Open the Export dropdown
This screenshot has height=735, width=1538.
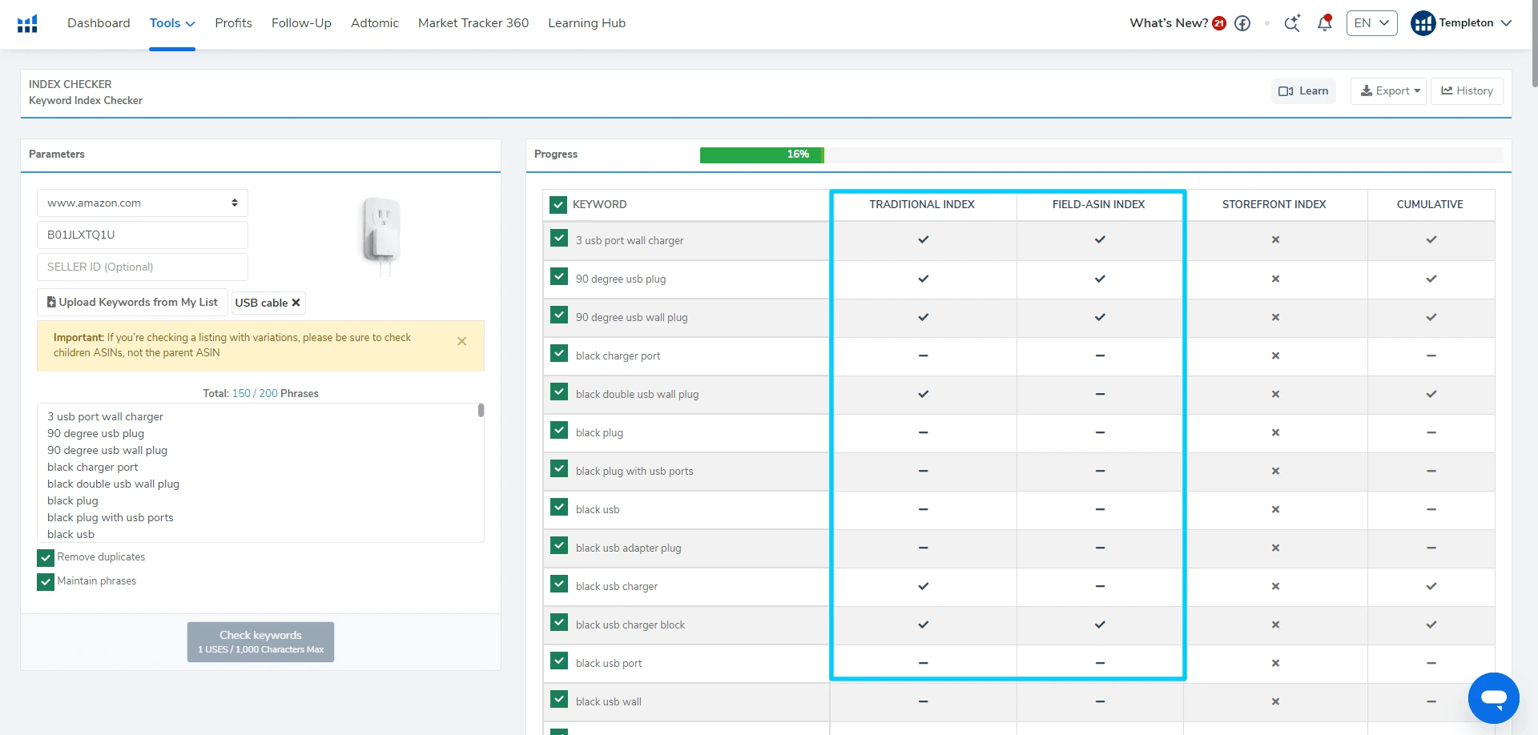[1388, 91]
